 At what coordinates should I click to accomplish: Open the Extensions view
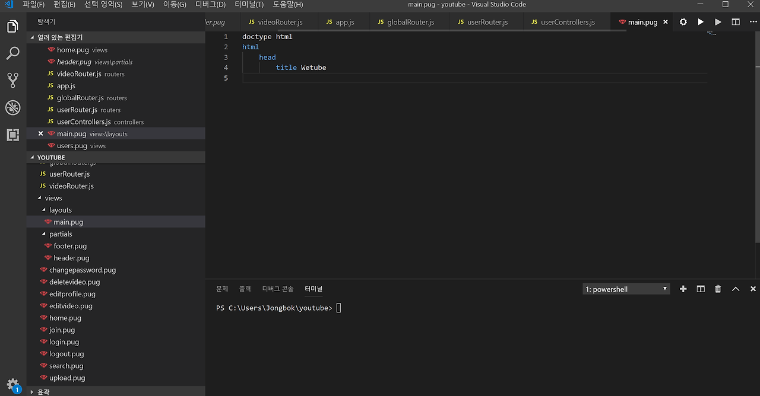[x=12, y=135]
